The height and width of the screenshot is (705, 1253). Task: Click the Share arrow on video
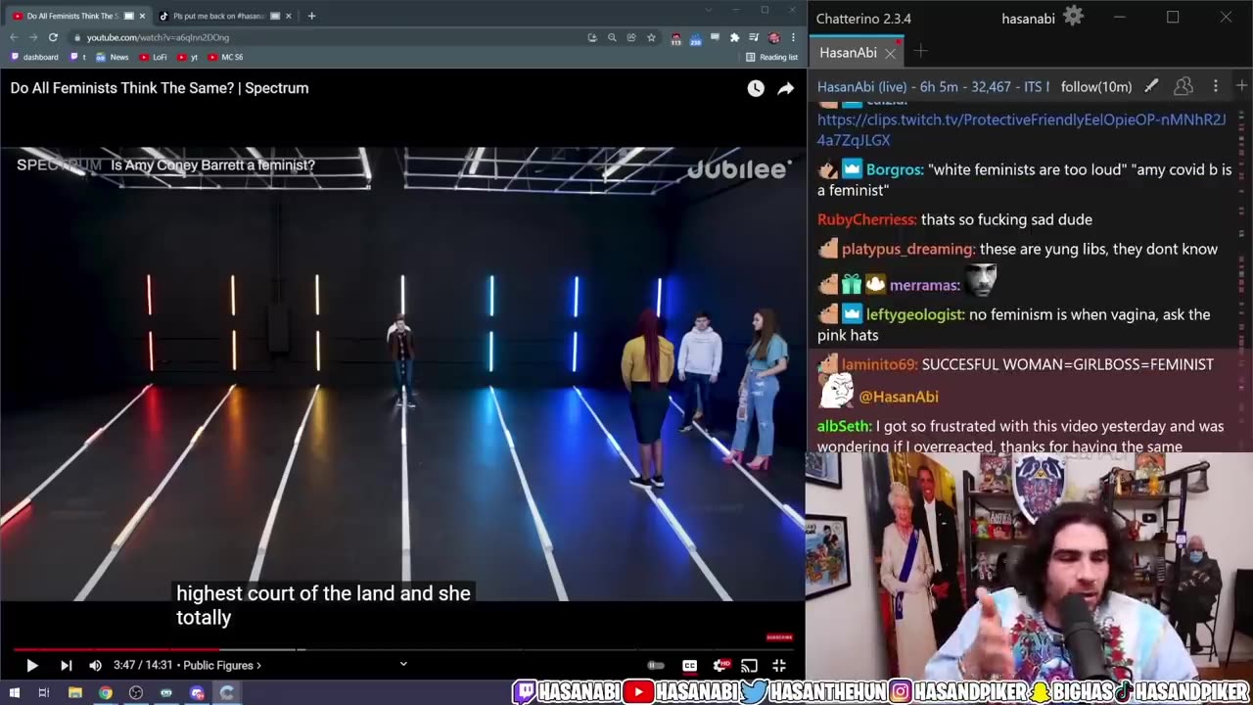(785, 88)
